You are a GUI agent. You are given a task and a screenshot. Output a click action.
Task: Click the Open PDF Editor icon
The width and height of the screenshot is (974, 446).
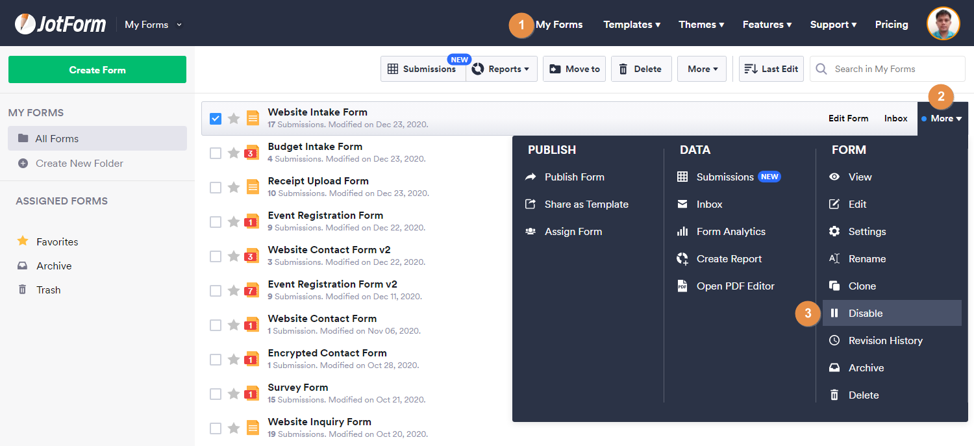[682, 286]
